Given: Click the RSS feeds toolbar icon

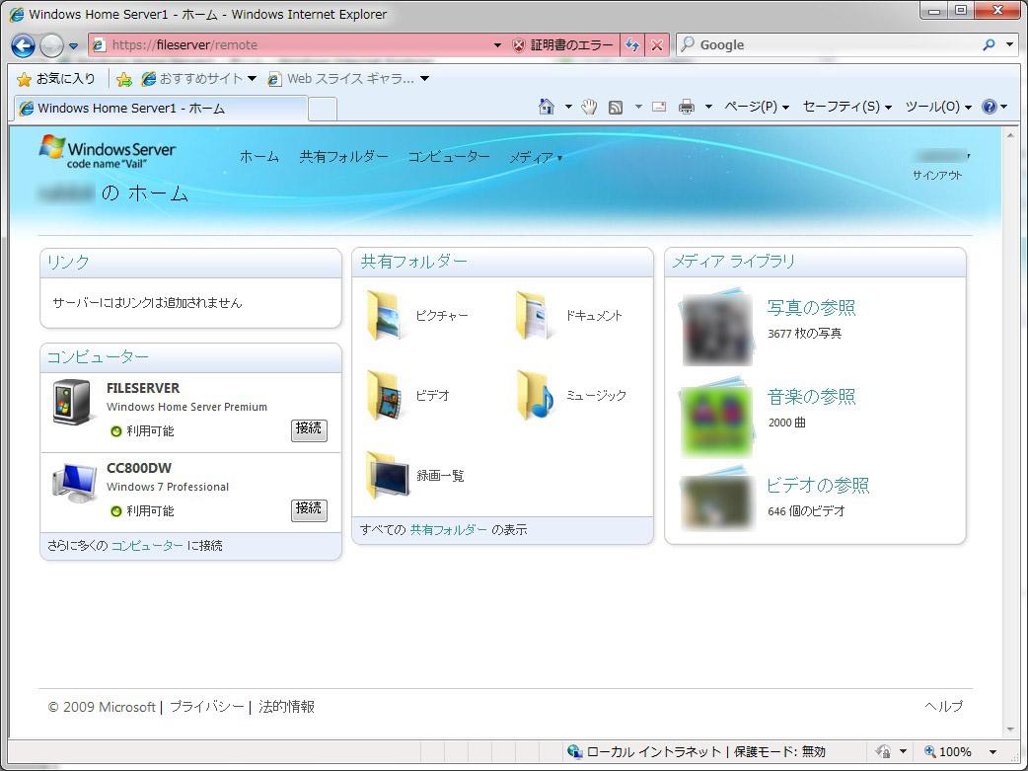Looking at the screenshot, I should [616, 107].
